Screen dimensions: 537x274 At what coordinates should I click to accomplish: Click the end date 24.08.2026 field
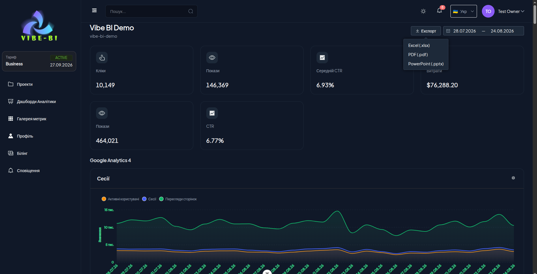point(502,31)
